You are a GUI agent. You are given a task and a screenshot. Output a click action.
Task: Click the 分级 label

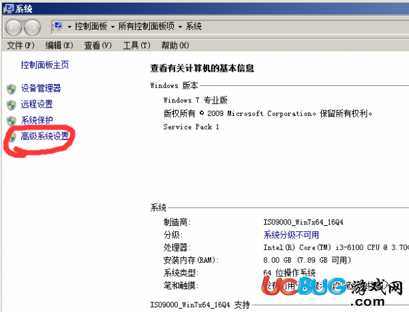[172, 235]
